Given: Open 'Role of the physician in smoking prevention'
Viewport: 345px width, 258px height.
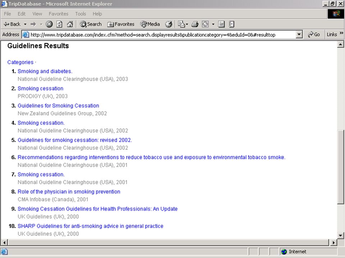Looking at the screenshot, I should point(69,192).
